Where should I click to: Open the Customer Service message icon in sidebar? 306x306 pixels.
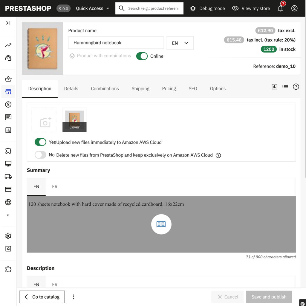[8, 117]
